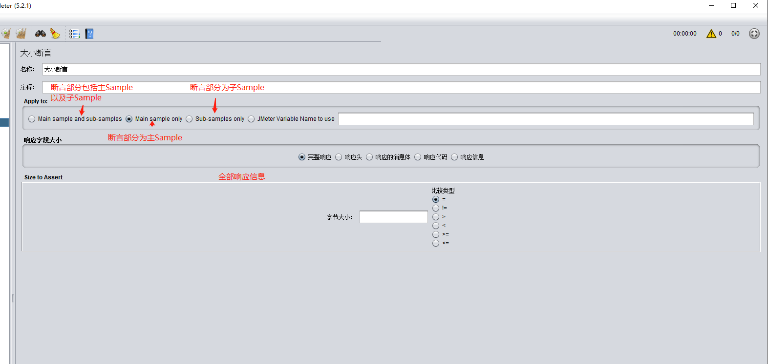Viewport: 768px width, 364px height.
Task: Select the 响应的消息体 radio button
Action: (x=369, y=157)
